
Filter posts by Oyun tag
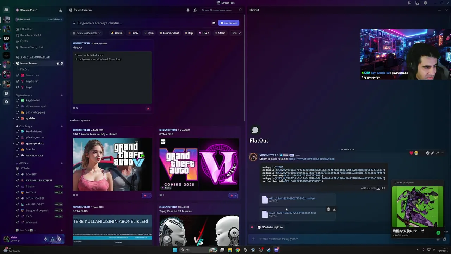149,33
